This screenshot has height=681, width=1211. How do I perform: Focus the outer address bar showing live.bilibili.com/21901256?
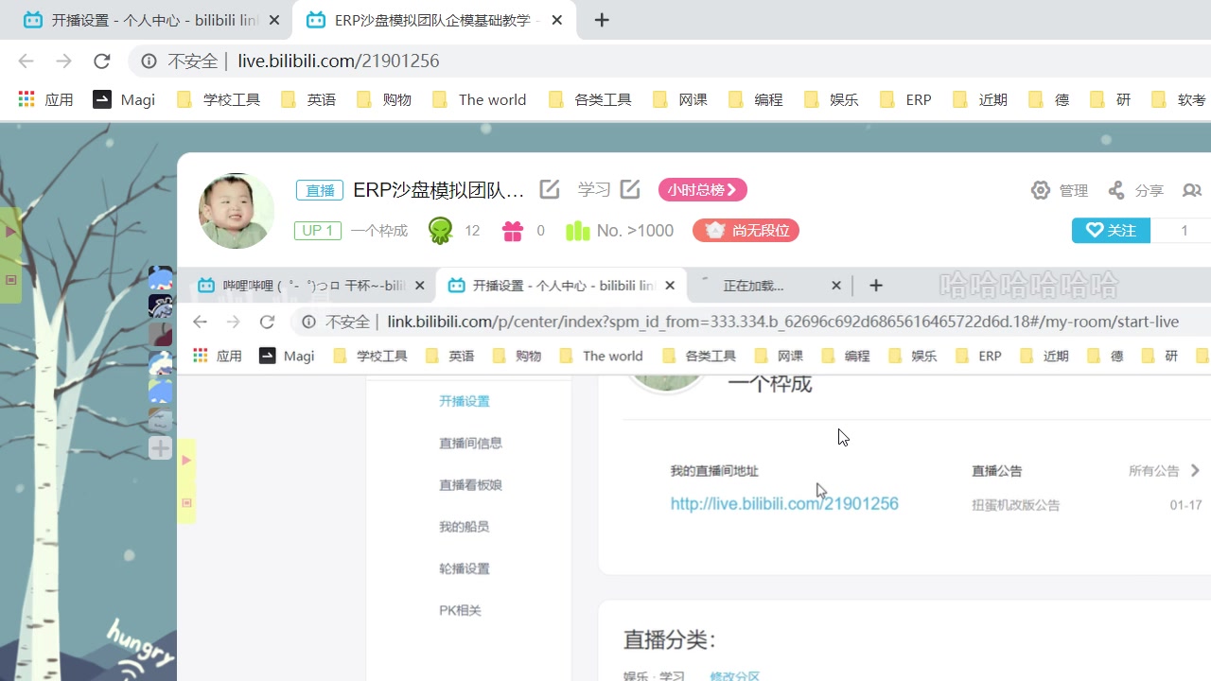click(x=662, y=61)
